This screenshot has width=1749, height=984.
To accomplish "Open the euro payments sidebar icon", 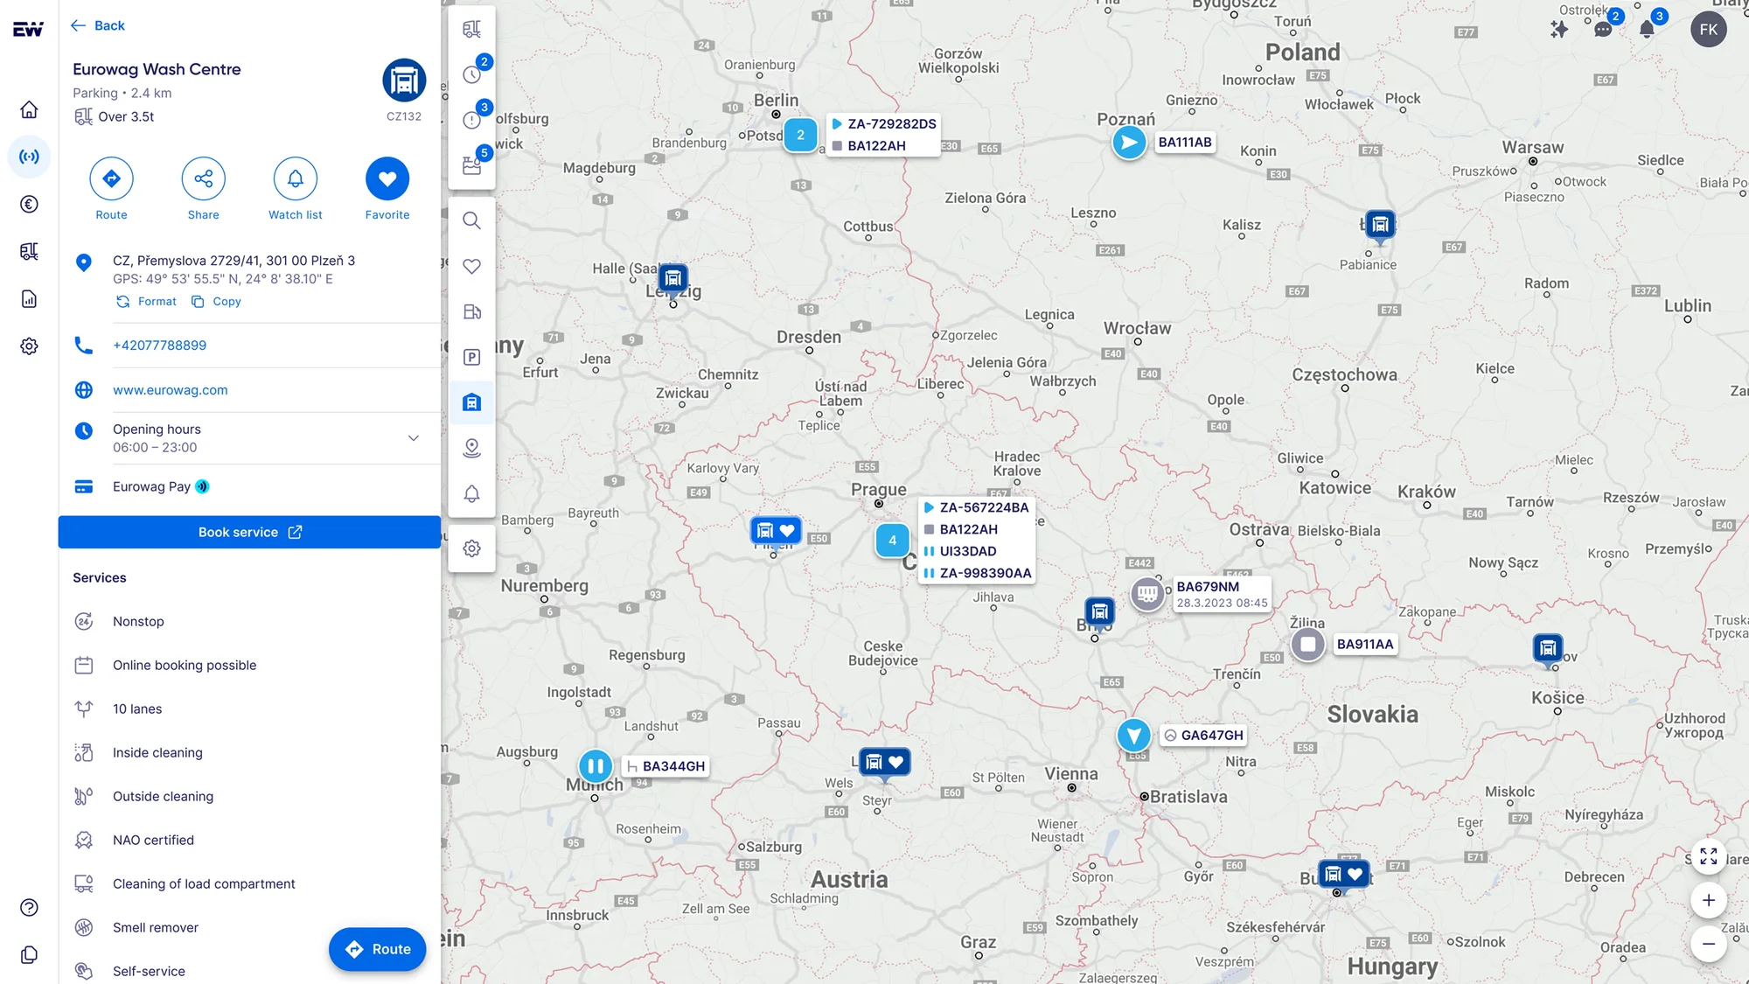I will pos(29,204).
